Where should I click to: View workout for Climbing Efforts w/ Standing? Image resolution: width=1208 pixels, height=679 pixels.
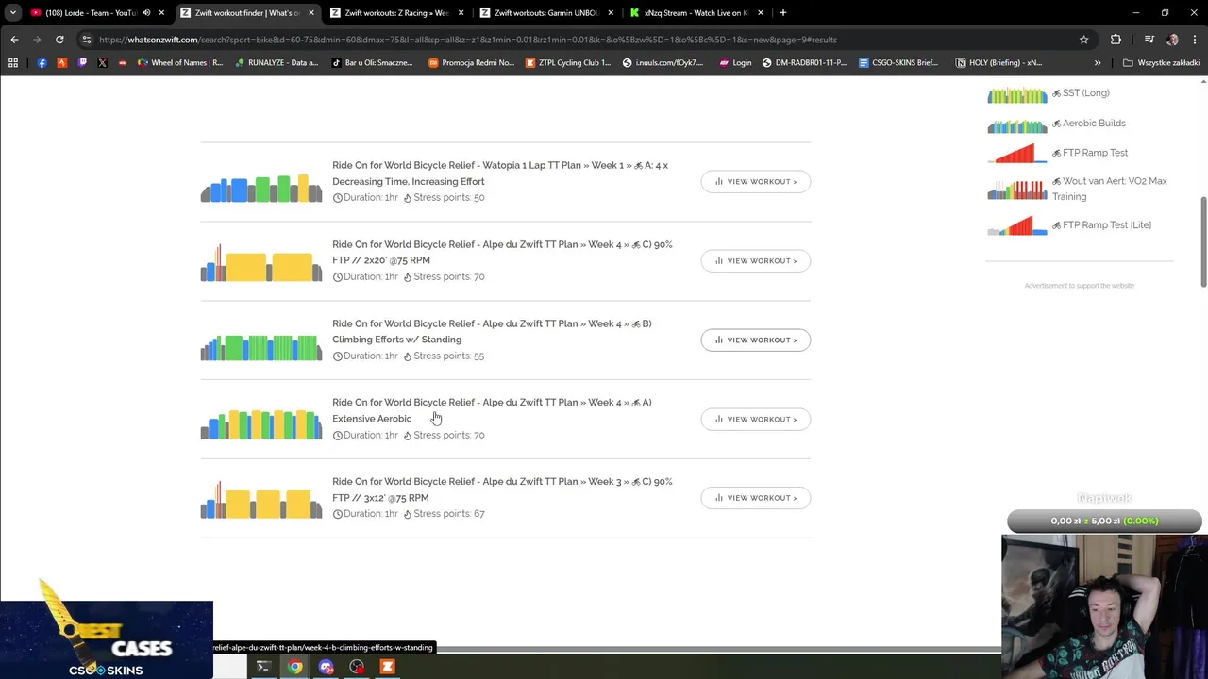pyautogui.click(x=755, y=340)
